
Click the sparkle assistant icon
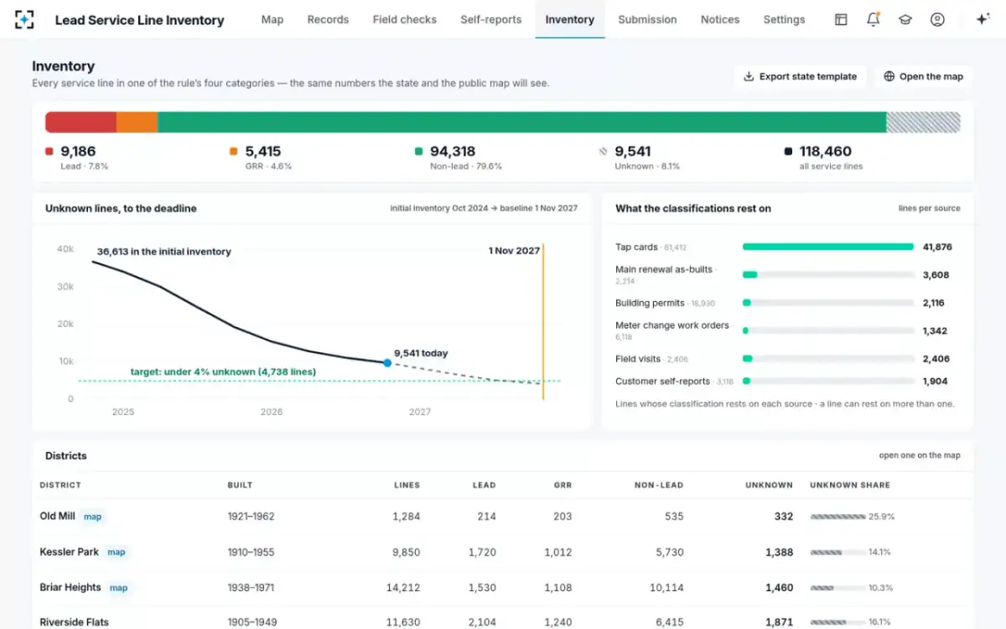click(983, 19)
